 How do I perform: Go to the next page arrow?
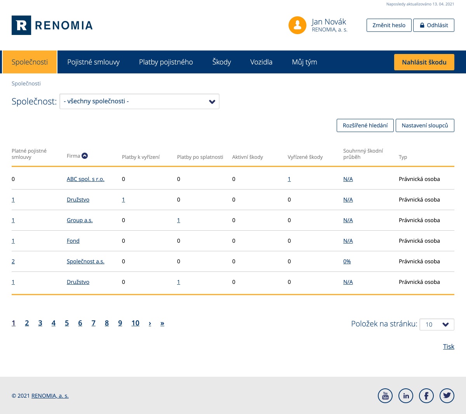pos(150,323)
